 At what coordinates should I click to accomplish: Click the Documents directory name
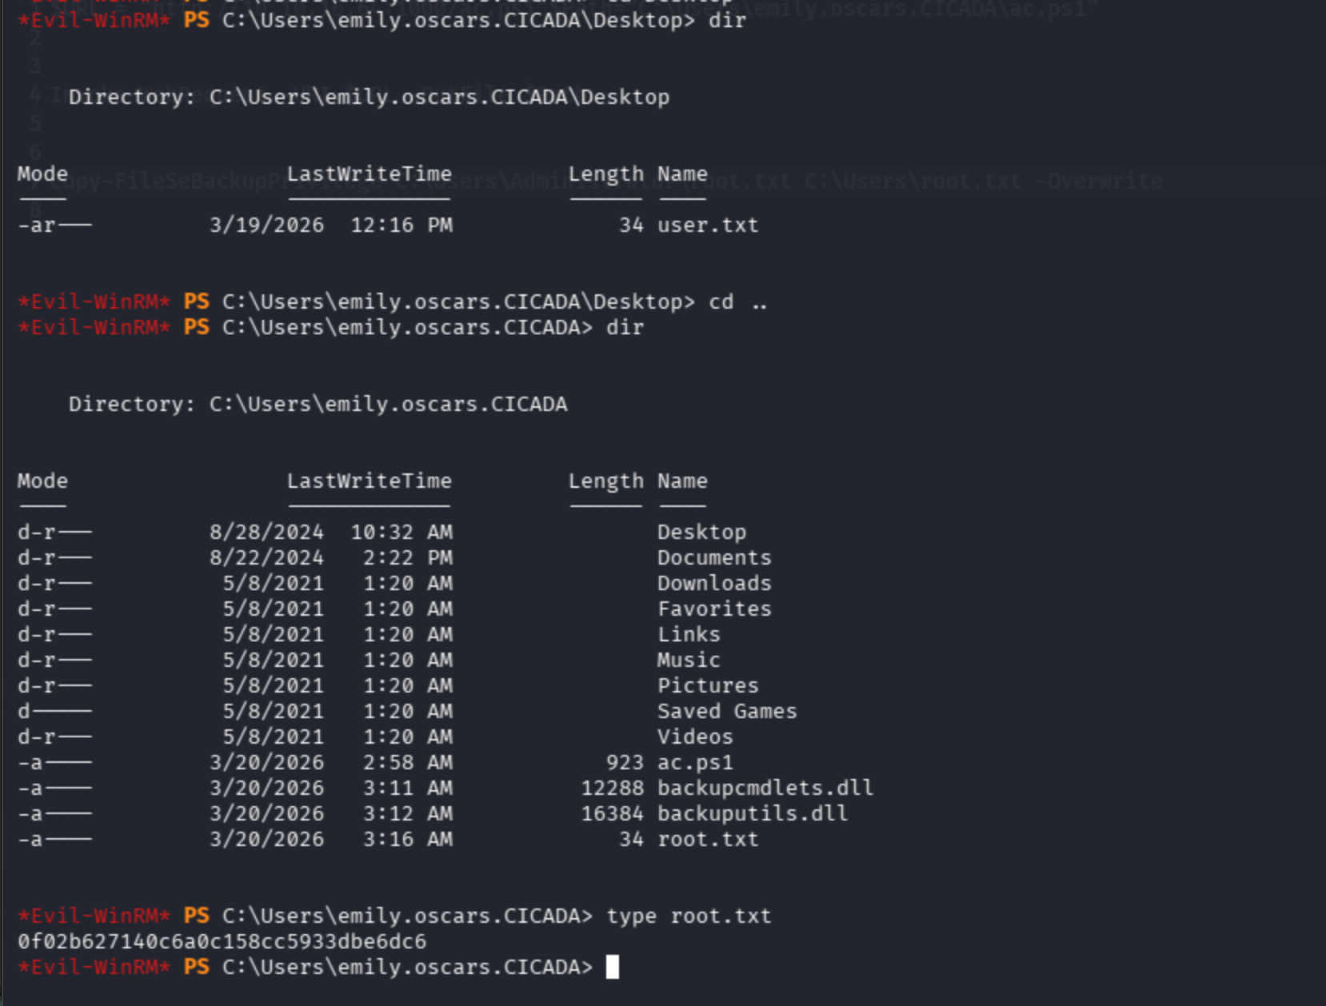pyautogui.click(x=713, y=557)
